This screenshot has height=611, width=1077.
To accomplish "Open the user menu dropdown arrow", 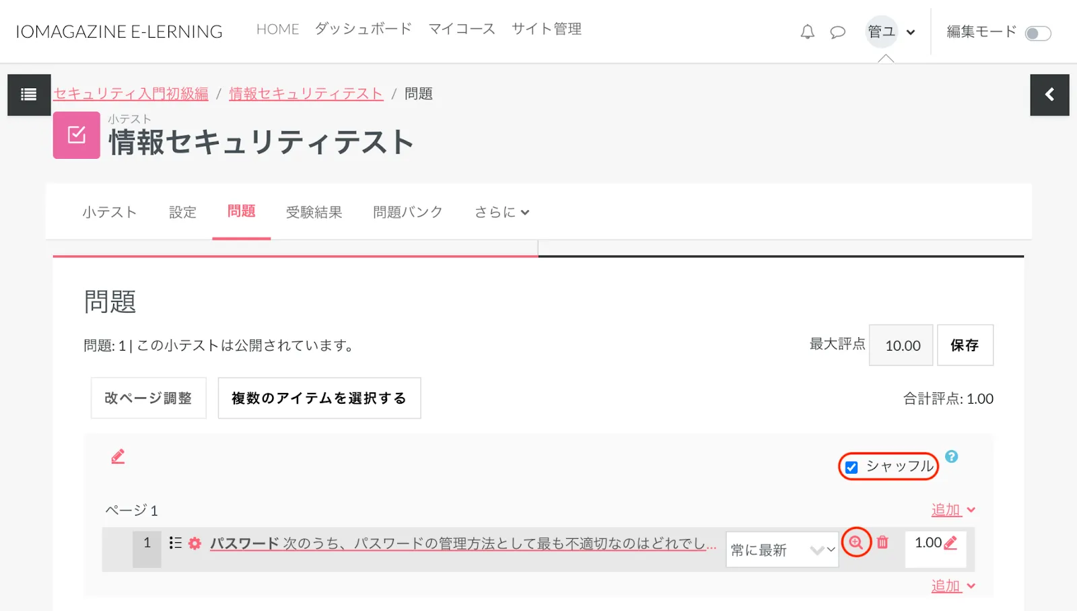I will tap(911, 32).
